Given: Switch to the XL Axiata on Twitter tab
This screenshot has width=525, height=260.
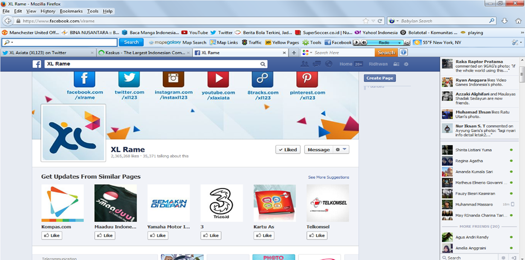Looking at the screenshot, I should tap(48, 53).
